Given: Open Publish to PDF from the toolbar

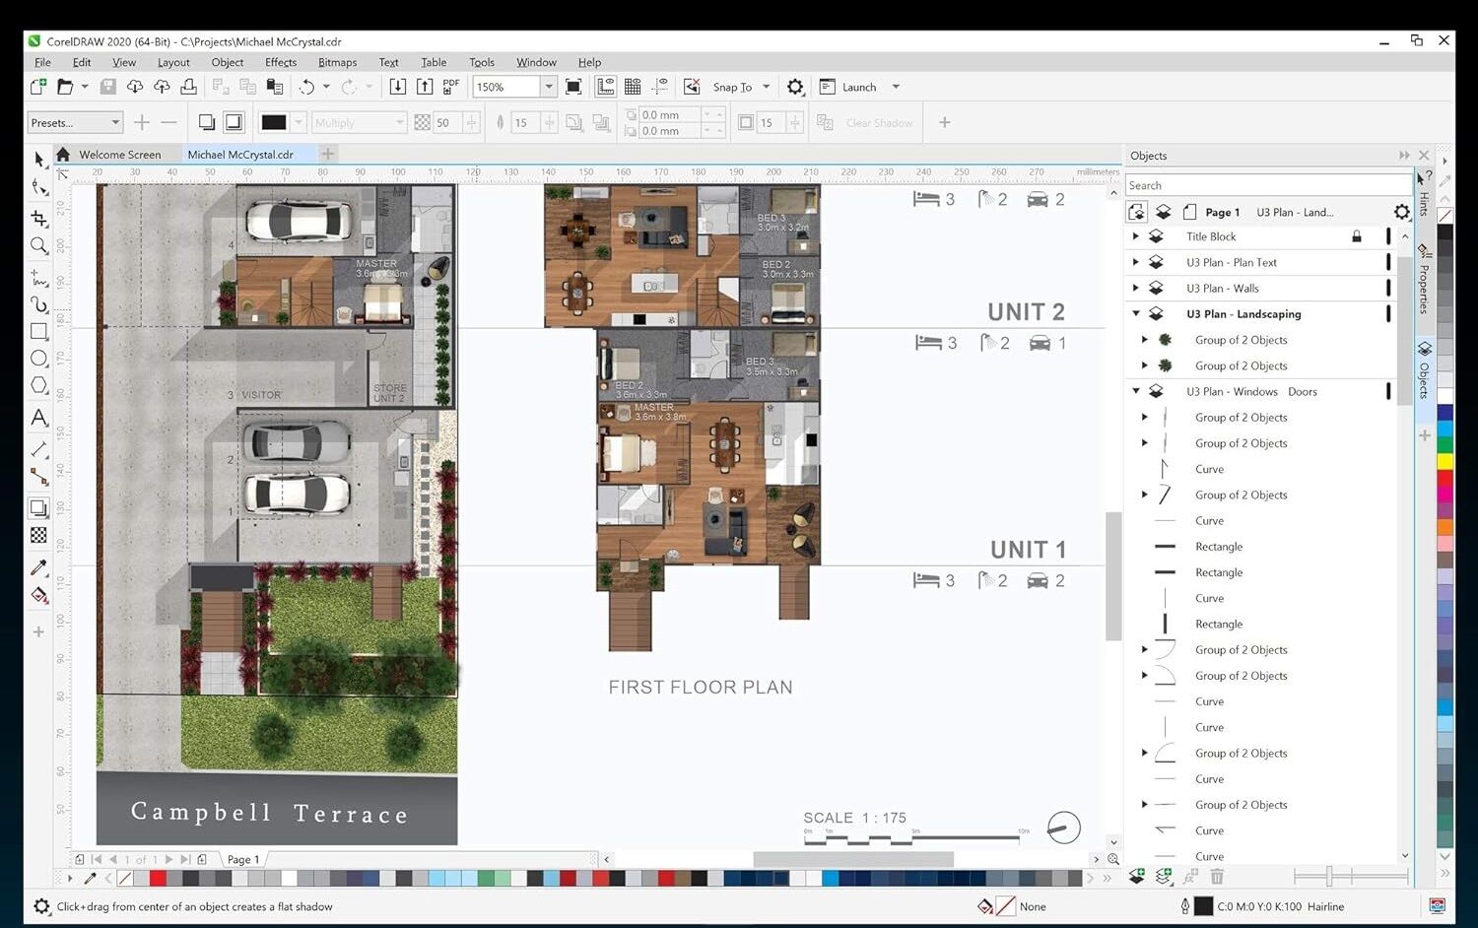Looking at the screenshot, I should [x=449, y=87].
